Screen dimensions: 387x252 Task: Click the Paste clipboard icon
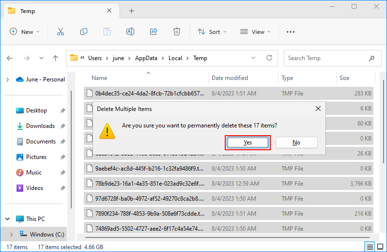tap(107, 31)
